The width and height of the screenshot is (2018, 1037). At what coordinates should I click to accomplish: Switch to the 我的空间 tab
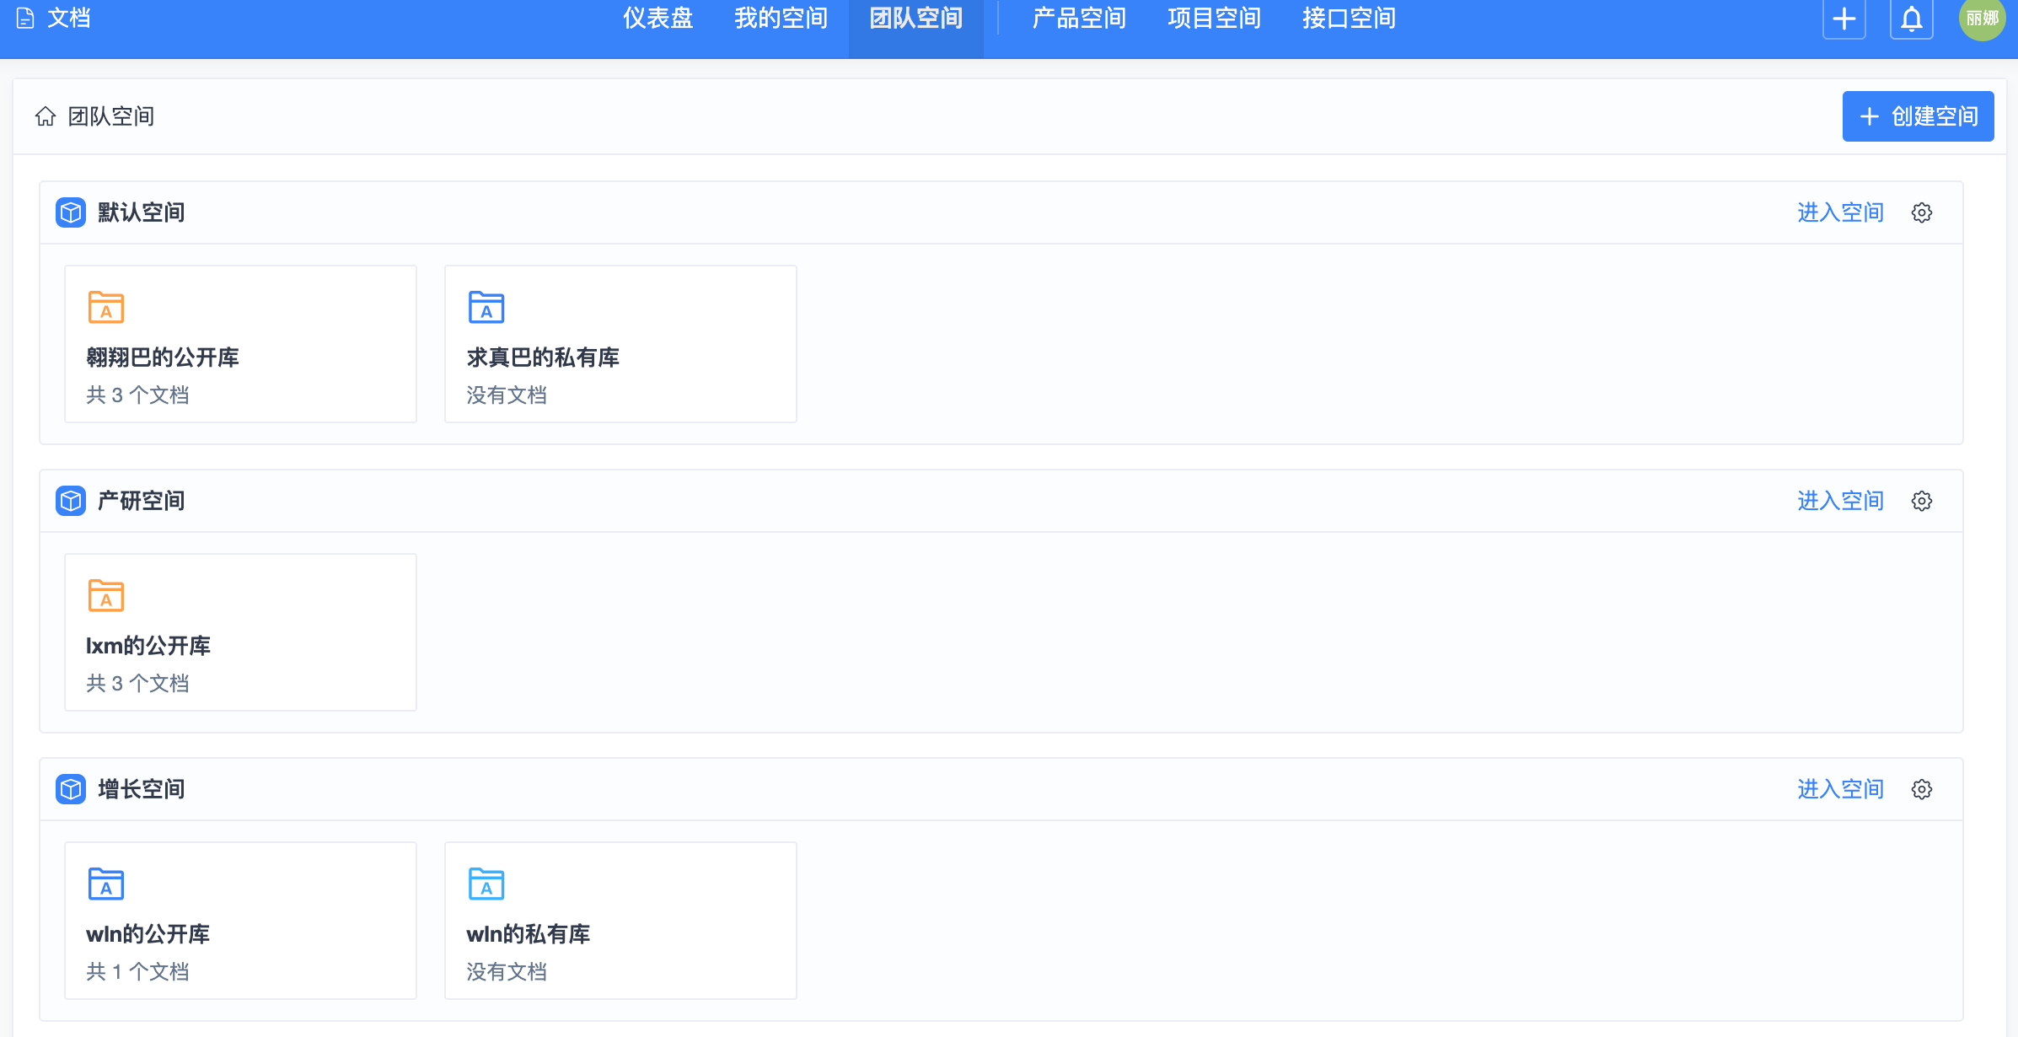781,19
